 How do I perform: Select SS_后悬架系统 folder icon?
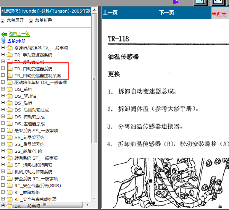point(10,144)
